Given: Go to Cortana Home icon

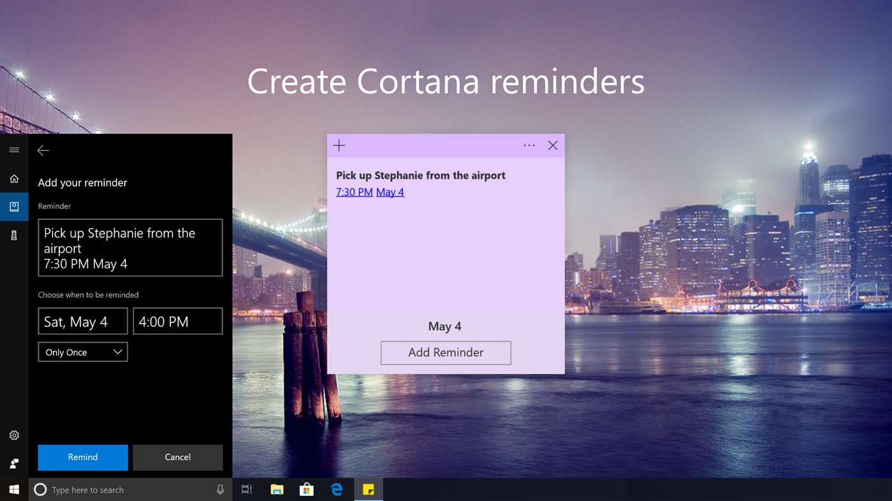Looking at the screenshot, I should point(14,179).
